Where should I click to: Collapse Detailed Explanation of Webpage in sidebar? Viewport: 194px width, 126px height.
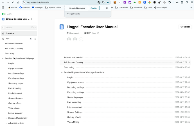click(x=3, y=59)
